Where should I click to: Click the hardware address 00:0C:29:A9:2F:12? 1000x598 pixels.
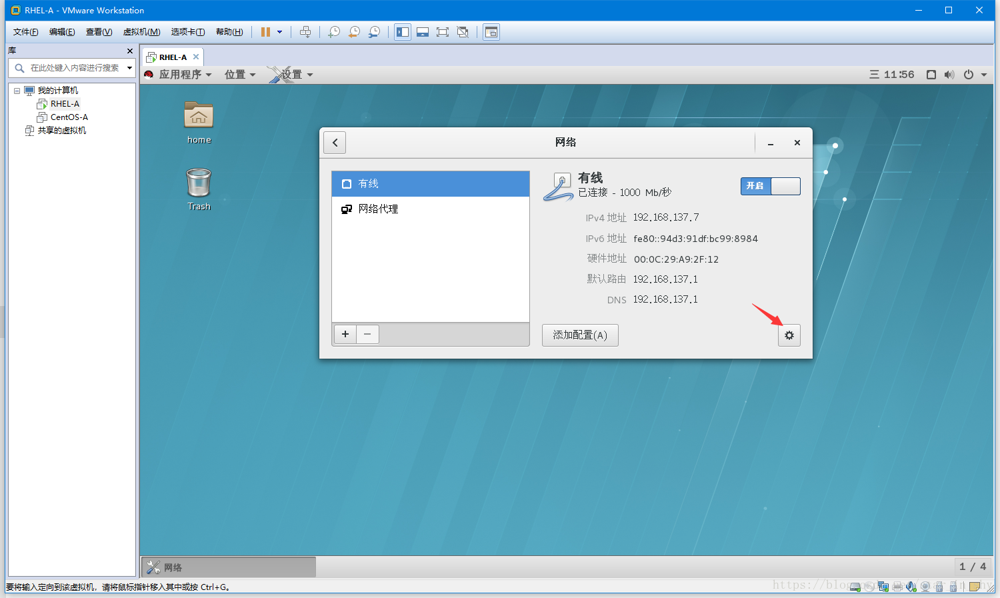[676, 259]
